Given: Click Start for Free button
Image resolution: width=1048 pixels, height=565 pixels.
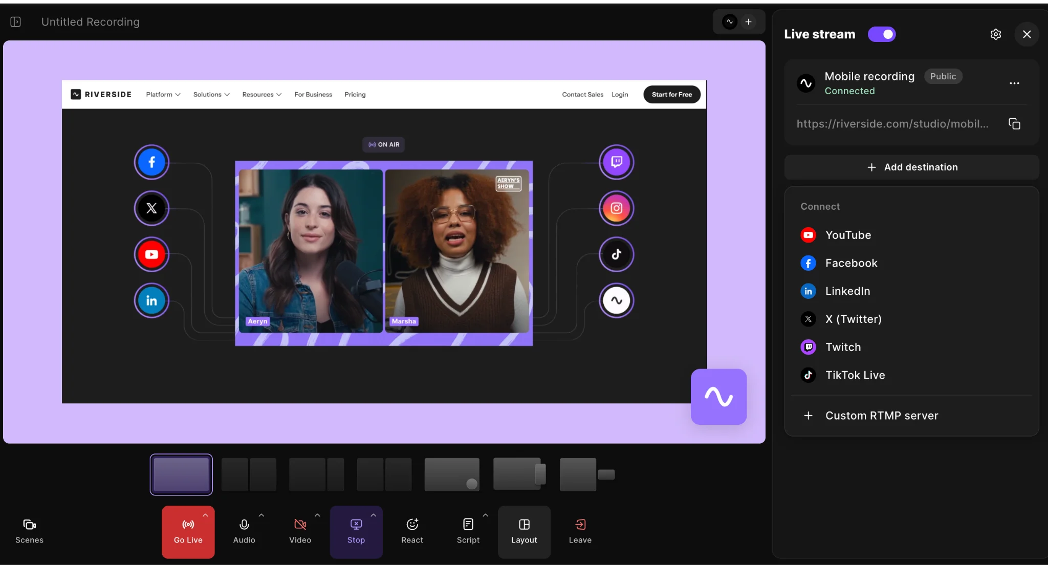Looking at the screenshot, I should 672,95.
